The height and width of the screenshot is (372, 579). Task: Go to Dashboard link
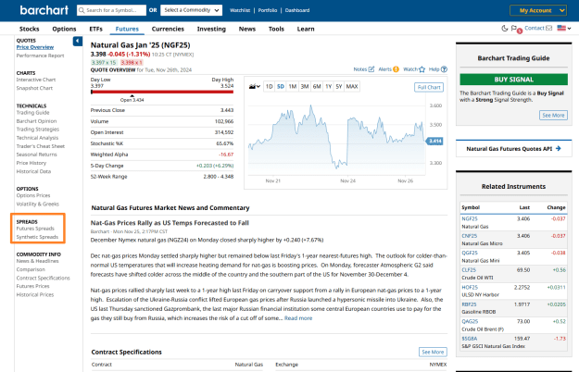(x=297, y=10)
